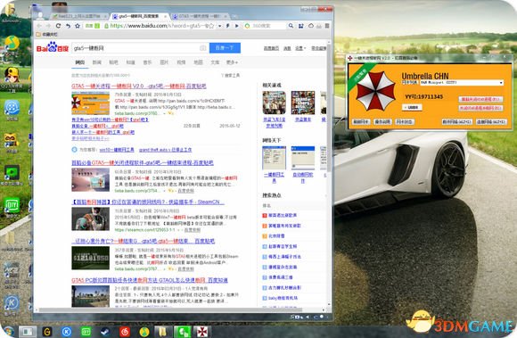Open address bar history dropdown arrow
517x338 pixels.
click(219, 26)
